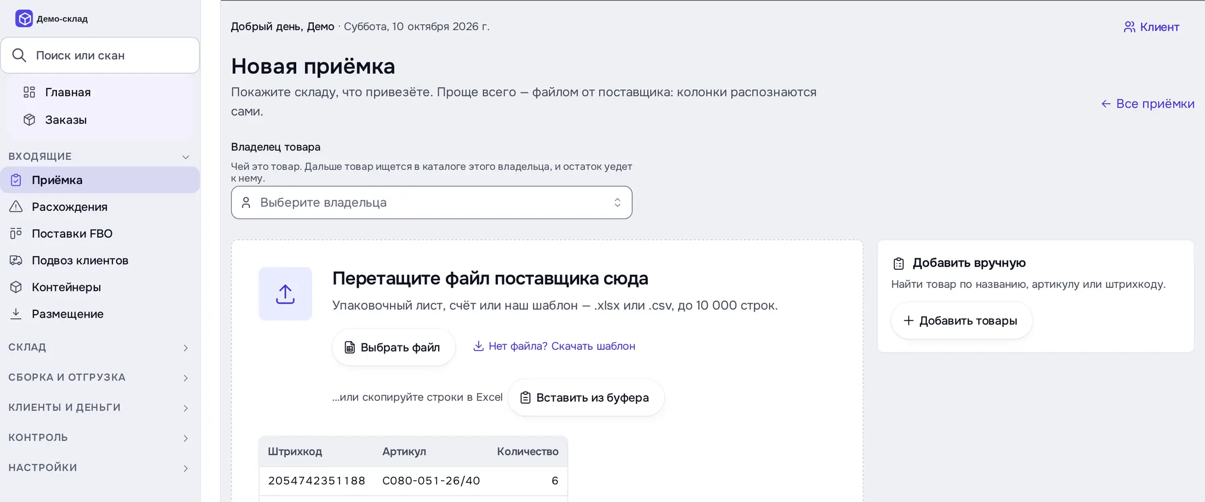Click the download icon beside Скачать шаблон
Image resolution: width=1205 pixels, height=502 pixels.
click(478, 346)
